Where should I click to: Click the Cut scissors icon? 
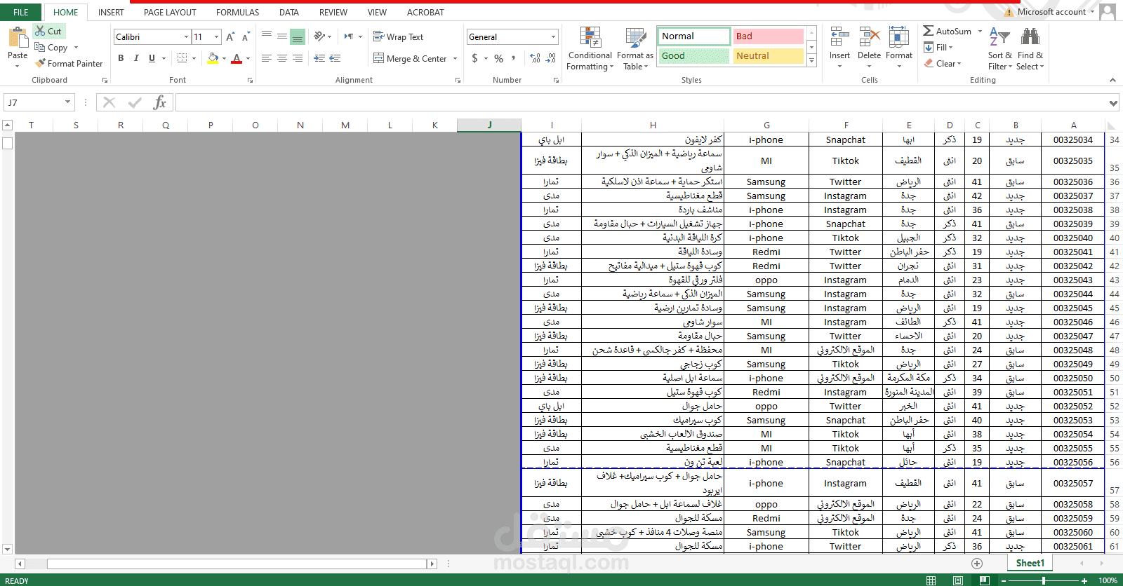click(x=40, y=31)
